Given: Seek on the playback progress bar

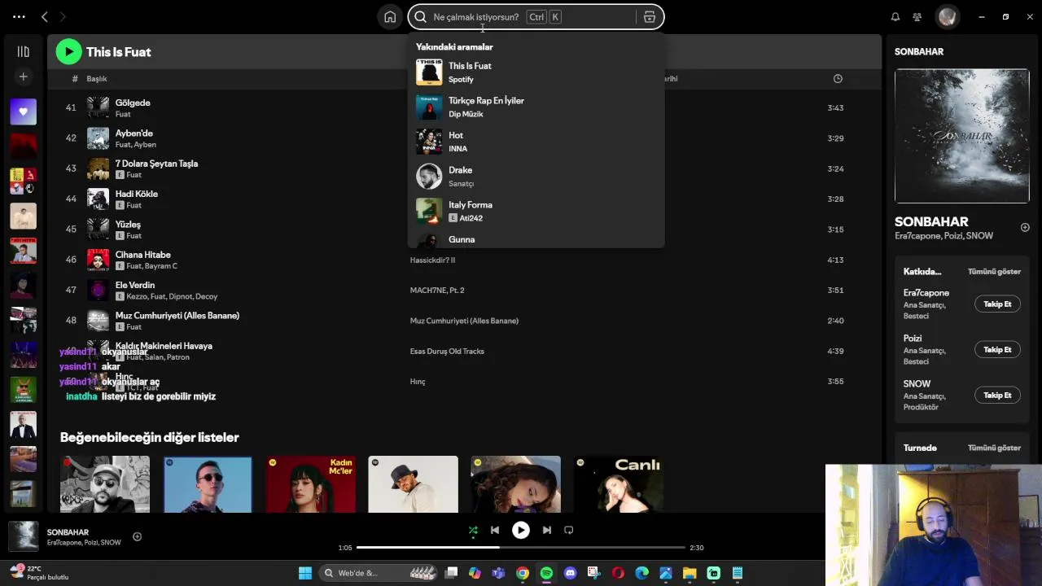Looking at the screenshot, I should pos(521,548).
